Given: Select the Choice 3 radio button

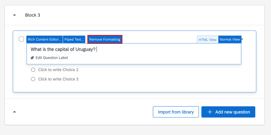Looking at the screenshot, I should pyautogui.click(x=33, y=79).
